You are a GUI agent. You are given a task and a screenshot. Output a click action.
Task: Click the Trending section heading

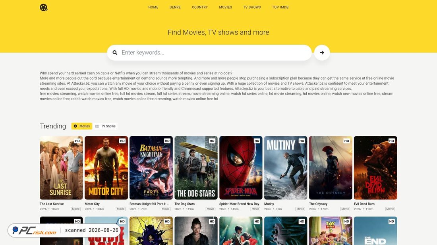(53, 126)
